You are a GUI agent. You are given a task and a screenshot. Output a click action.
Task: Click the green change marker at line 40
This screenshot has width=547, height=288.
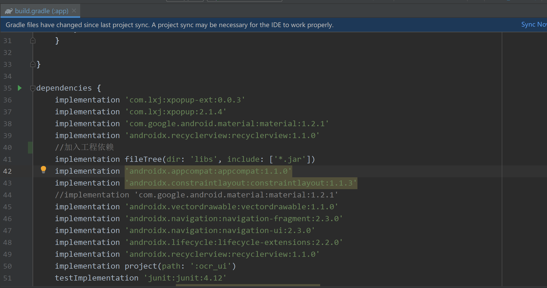(30, 147)
